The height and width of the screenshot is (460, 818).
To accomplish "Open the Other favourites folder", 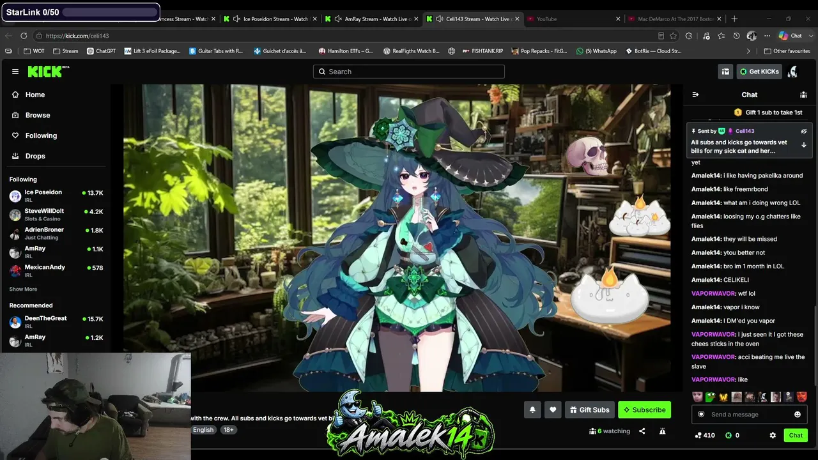I will [787, 51].
